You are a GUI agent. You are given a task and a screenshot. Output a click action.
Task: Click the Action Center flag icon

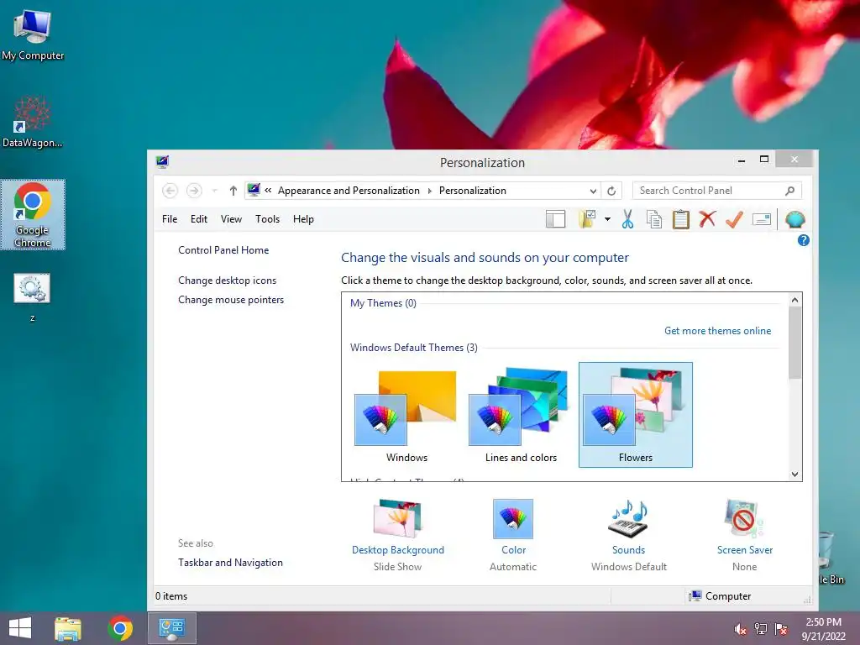point(781,629)
